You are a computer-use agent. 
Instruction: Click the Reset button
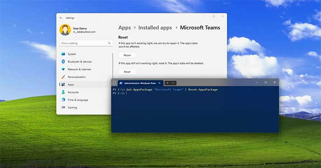(127, 72)
